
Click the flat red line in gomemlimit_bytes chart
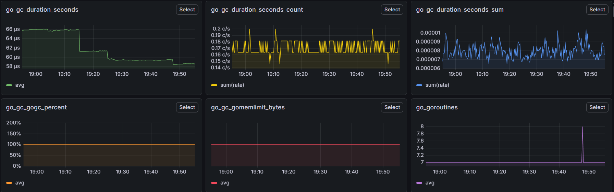click(305, 144)
